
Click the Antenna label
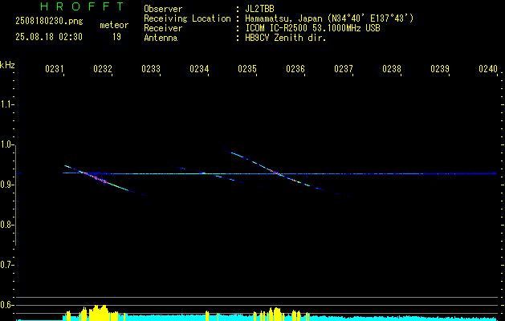point(161,38)
